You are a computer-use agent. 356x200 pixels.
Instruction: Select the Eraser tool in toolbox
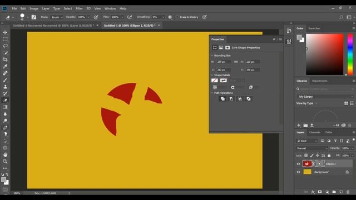coord(5,100)
